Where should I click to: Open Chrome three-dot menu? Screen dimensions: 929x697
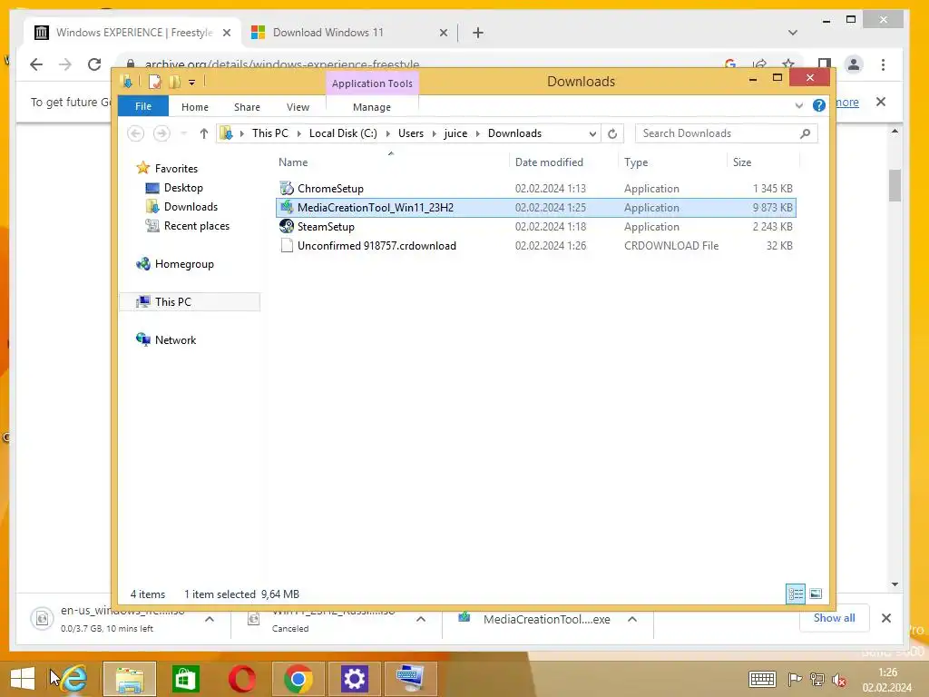pyautogui.click(x=883, y=64)
